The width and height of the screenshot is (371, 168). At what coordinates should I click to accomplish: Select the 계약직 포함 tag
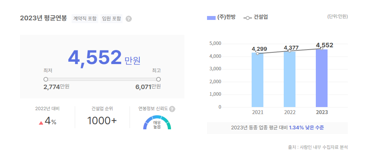pos(85,18)
